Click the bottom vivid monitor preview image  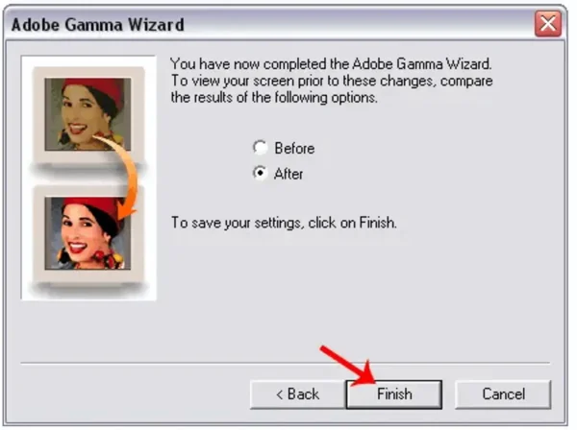click(x=88, y=233)
